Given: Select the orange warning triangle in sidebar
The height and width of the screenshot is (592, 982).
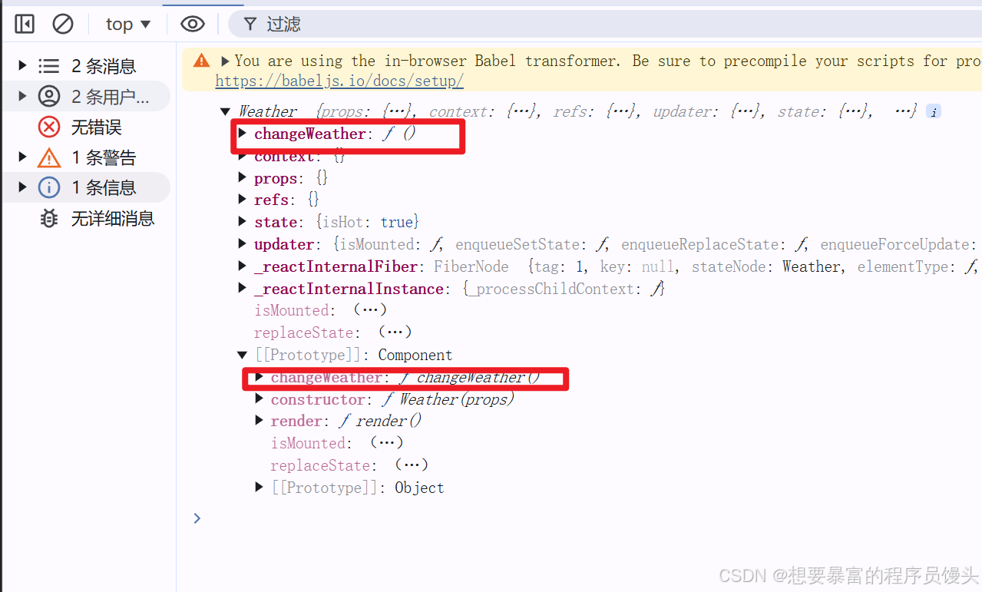Looking at the screenshot, I should (48, 157).
